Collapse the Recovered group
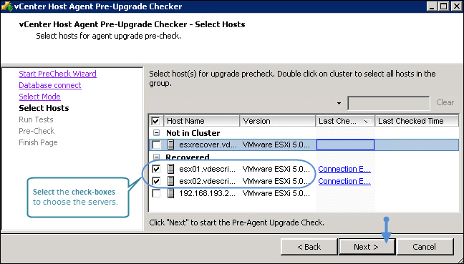 (156, 157)
